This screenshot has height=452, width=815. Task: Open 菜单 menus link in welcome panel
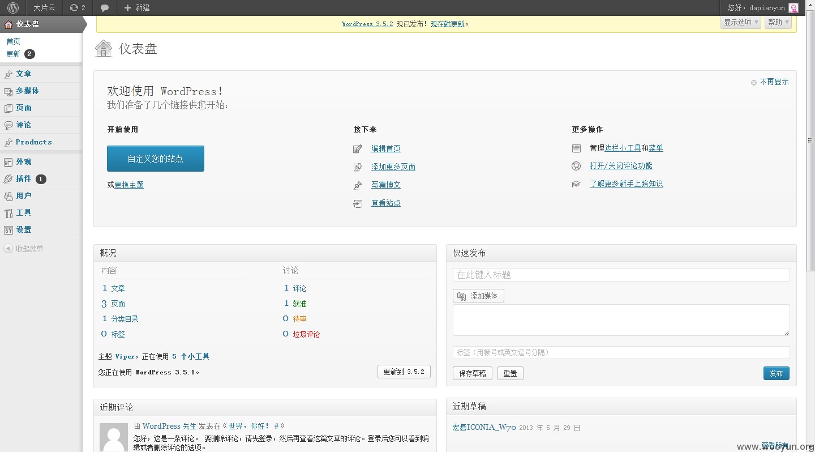tap(656, 148)
